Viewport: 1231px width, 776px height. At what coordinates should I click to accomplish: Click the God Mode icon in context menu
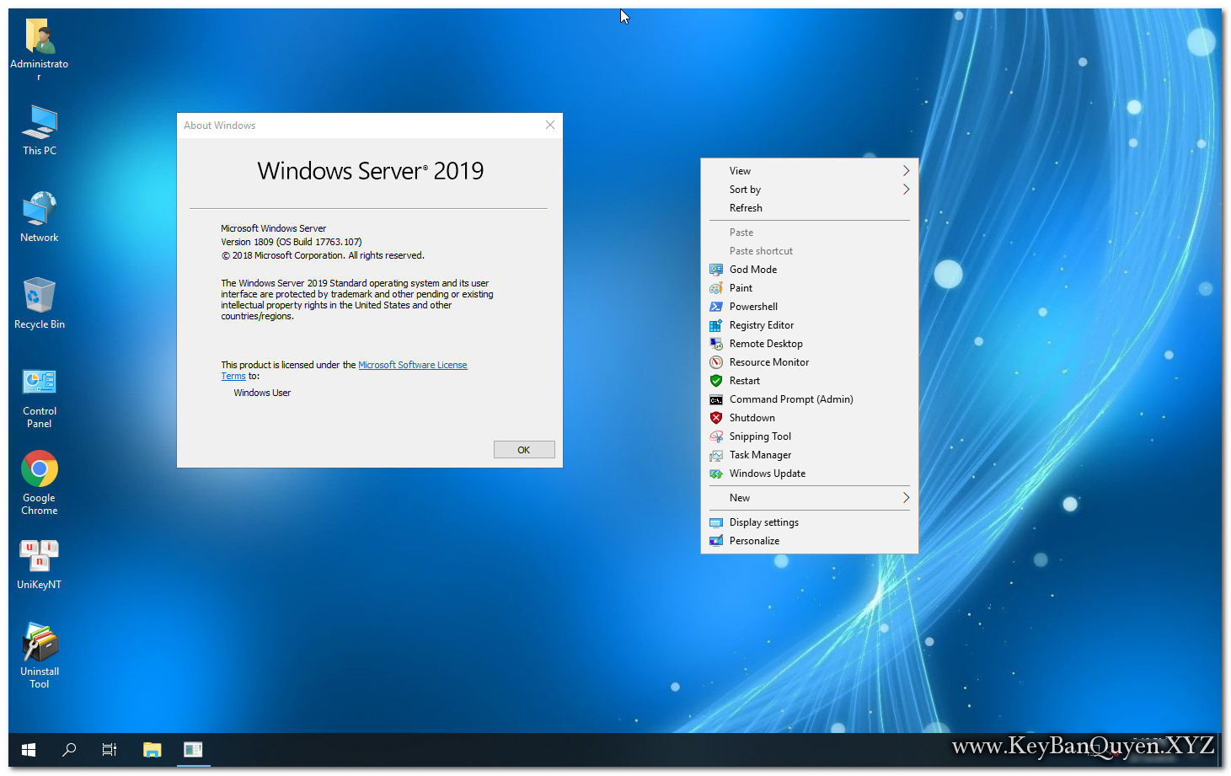pos(716,270)
